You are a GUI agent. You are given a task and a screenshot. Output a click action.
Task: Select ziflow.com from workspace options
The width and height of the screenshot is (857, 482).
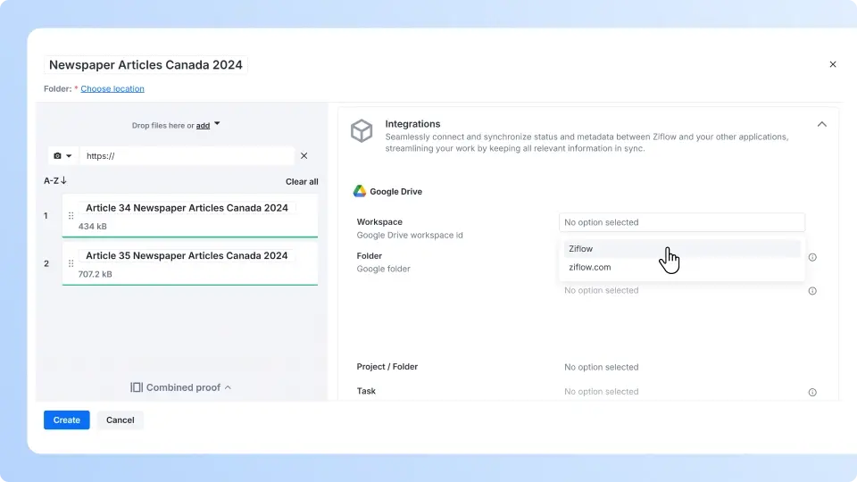tap(590, 267)
